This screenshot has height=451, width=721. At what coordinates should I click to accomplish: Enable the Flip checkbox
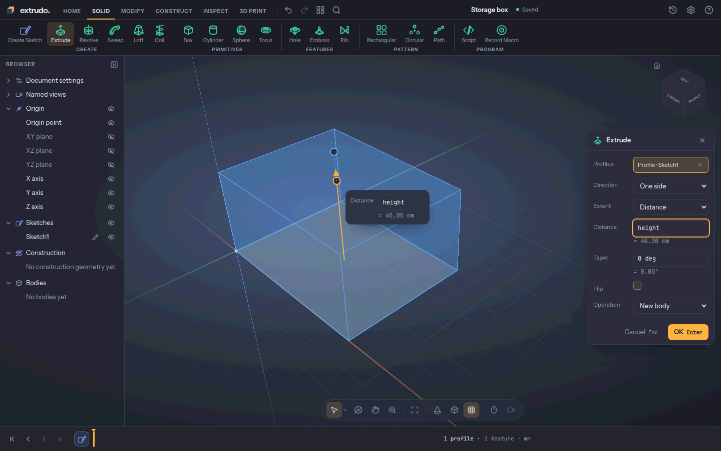[637, 286]
